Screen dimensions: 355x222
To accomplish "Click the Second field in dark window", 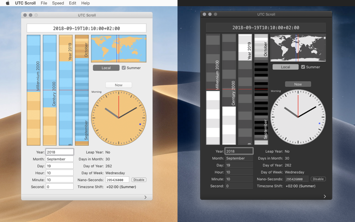I will [239, 186].
